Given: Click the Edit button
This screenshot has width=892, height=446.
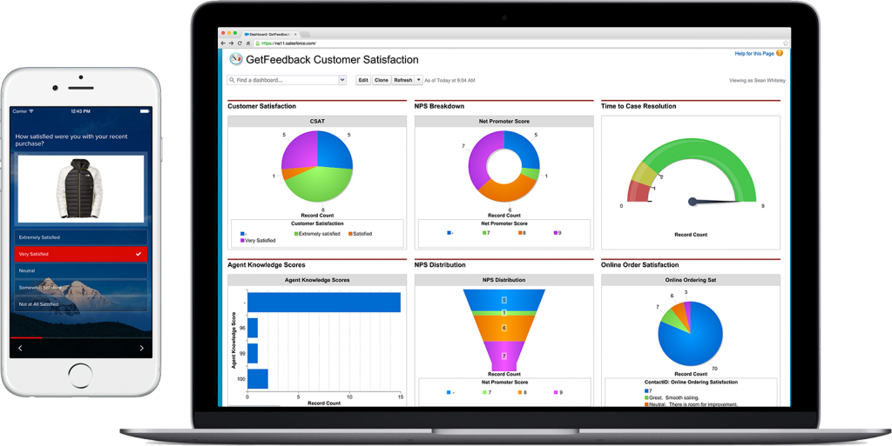Looking at the screenshot, I should click(363, 80).
